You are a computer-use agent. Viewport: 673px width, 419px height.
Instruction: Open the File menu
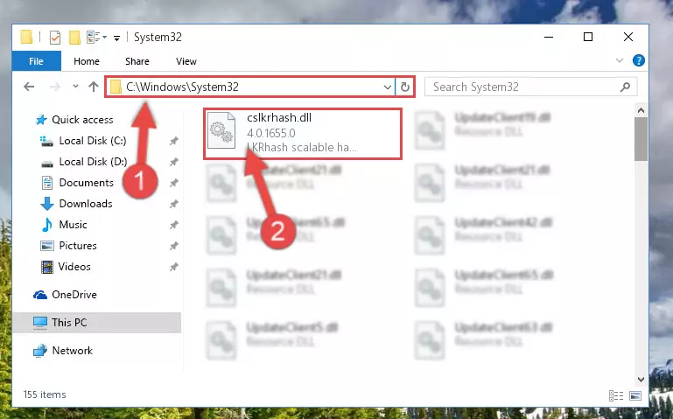[37, 61]
